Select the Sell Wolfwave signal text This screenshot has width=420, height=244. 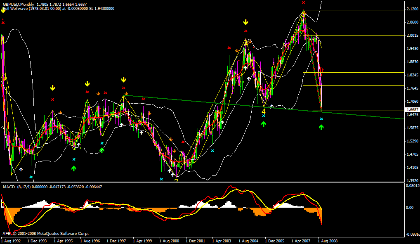(x=58, y=8)
